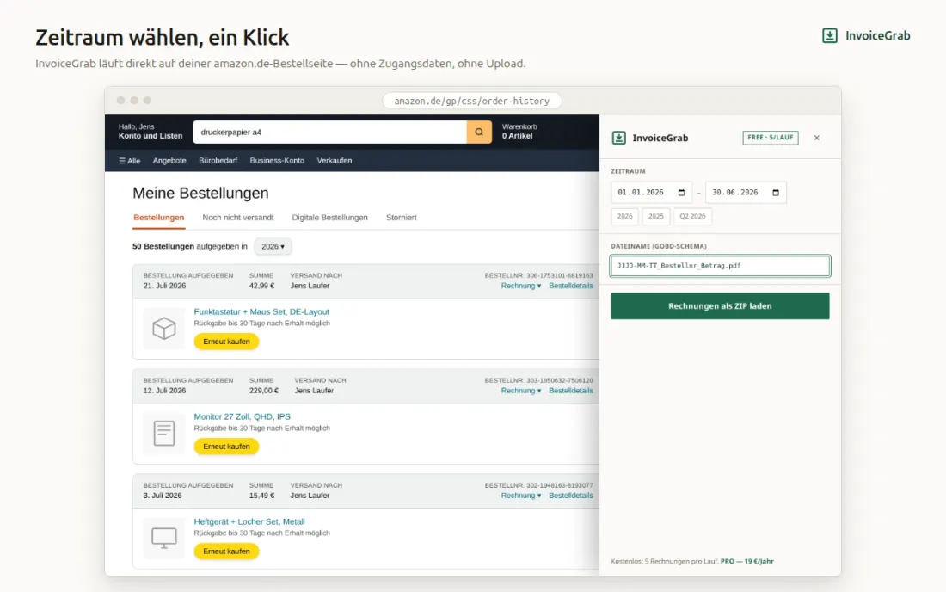This screenshot has height=592, width=946.
Task: Click the order total 229,00 €
Action: 264,391
